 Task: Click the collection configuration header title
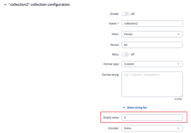39,5
